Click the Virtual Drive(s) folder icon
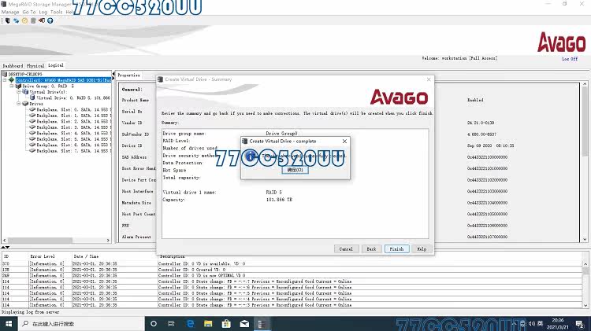The width and height of the screenshot is (591, 331). pos(25,92)
